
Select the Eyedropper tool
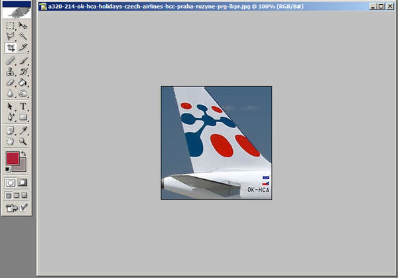point(23,131)
